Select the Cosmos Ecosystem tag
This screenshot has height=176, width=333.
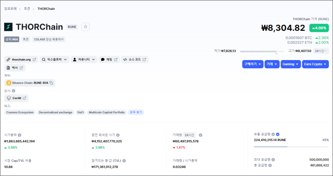pyautogui.click(x=20, y=113)
